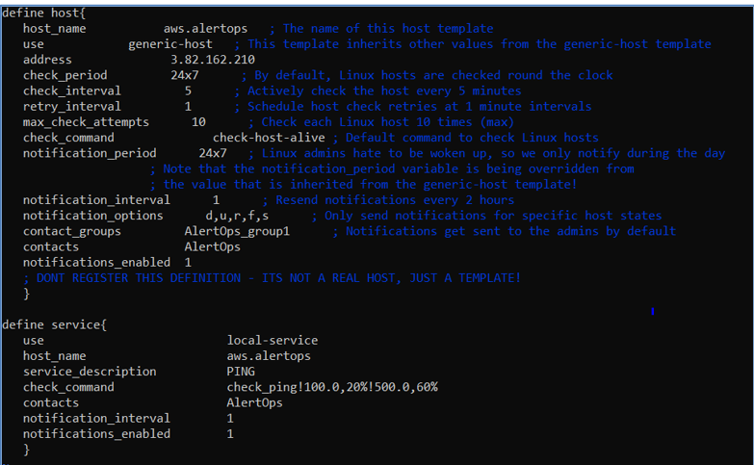Screen dimensions: 754x465
Task: Click the "define service{" line
Action: (54, 324)
